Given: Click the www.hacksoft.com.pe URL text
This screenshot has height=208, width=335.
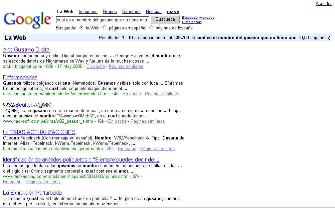Looking at the screenshot, I should point(48,121).
